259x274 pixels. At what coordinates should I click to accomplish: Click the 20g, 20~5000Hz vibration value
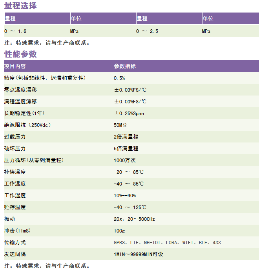[134, 219]
